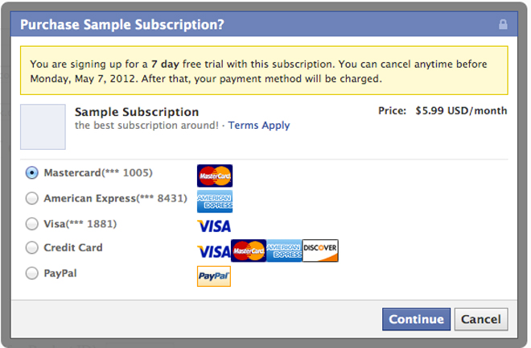Click the PayPal payment method label
This screenshot has height=348, width=531.
60,273
